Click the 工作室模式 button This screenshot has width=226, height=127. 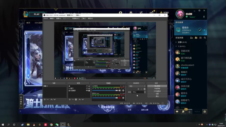tap(157, 91)
